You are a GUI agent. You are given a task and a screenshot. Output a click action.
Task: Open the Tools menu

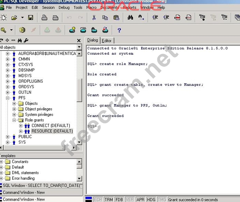(x=78, y=8)
